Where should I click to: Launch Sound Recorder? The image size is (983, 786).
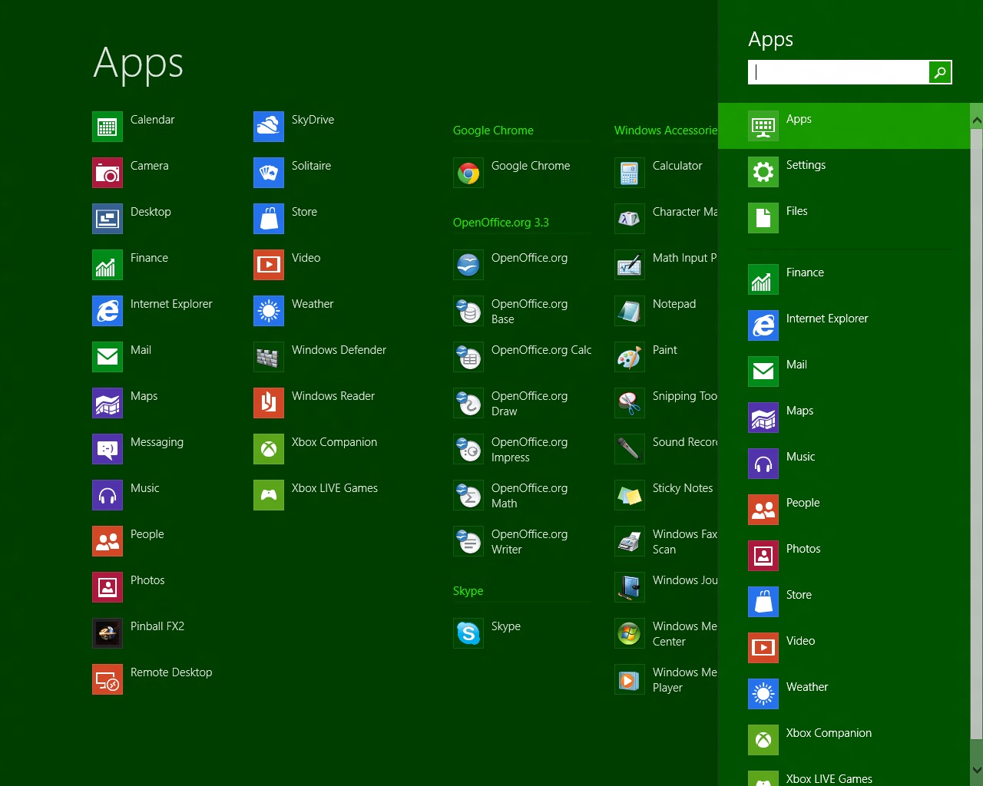coord(630,449)
